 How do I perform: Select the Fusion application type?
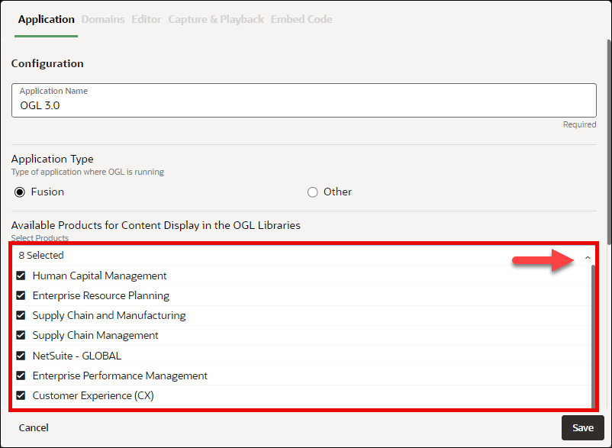tap(20, 192)
